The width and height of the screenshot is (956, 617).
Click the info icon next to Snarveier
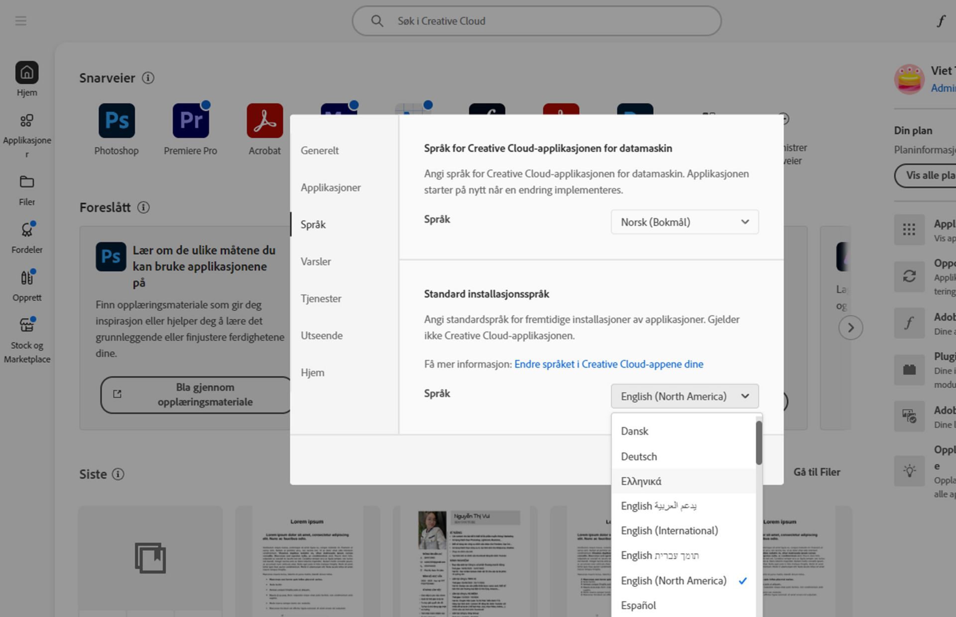click(x=148, y=78)
